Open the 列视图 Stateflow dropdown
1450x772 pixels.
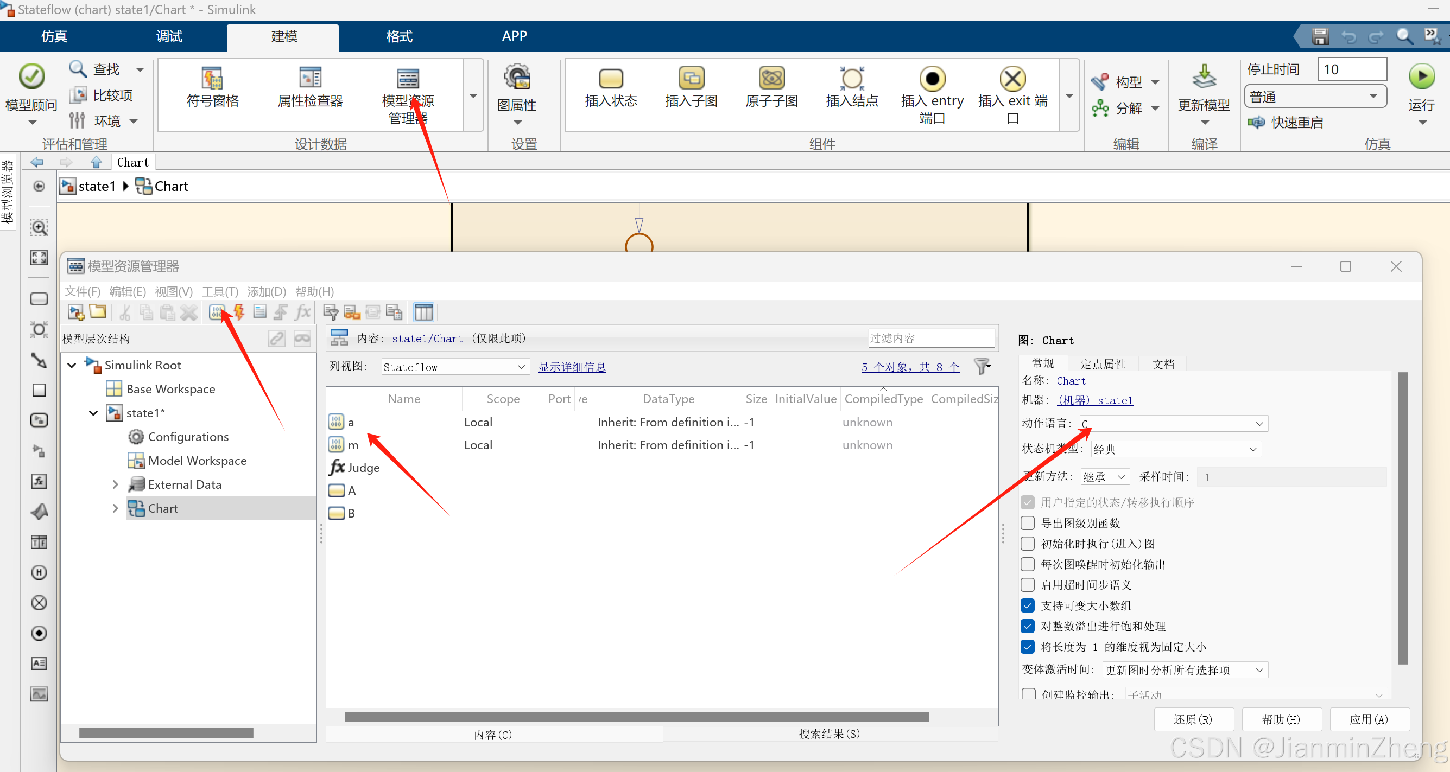[455, 367]
